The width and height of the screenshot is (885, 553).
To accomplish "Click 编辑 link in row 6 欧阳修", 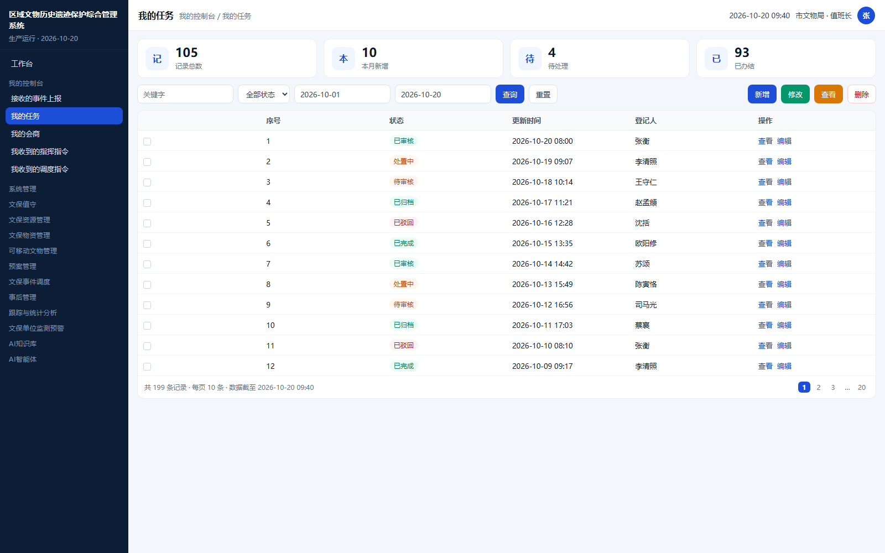I will click(784, 243).
